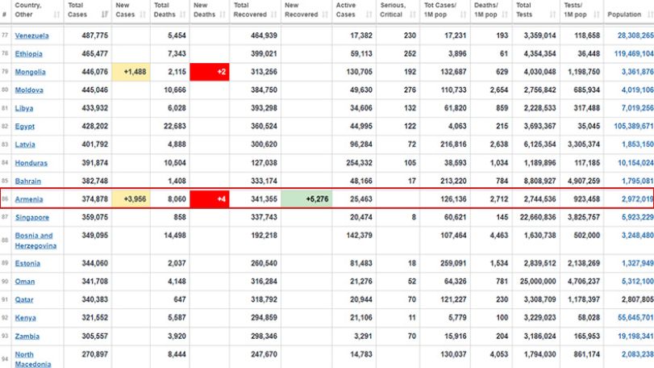Open the Ethiopia country link

click(29, 54)
